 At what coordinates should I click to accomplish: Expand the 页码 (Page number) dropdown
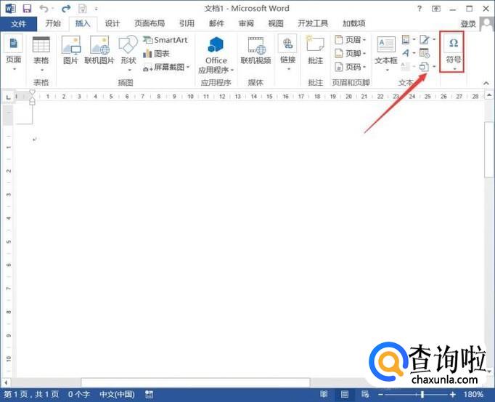point(351,67)
